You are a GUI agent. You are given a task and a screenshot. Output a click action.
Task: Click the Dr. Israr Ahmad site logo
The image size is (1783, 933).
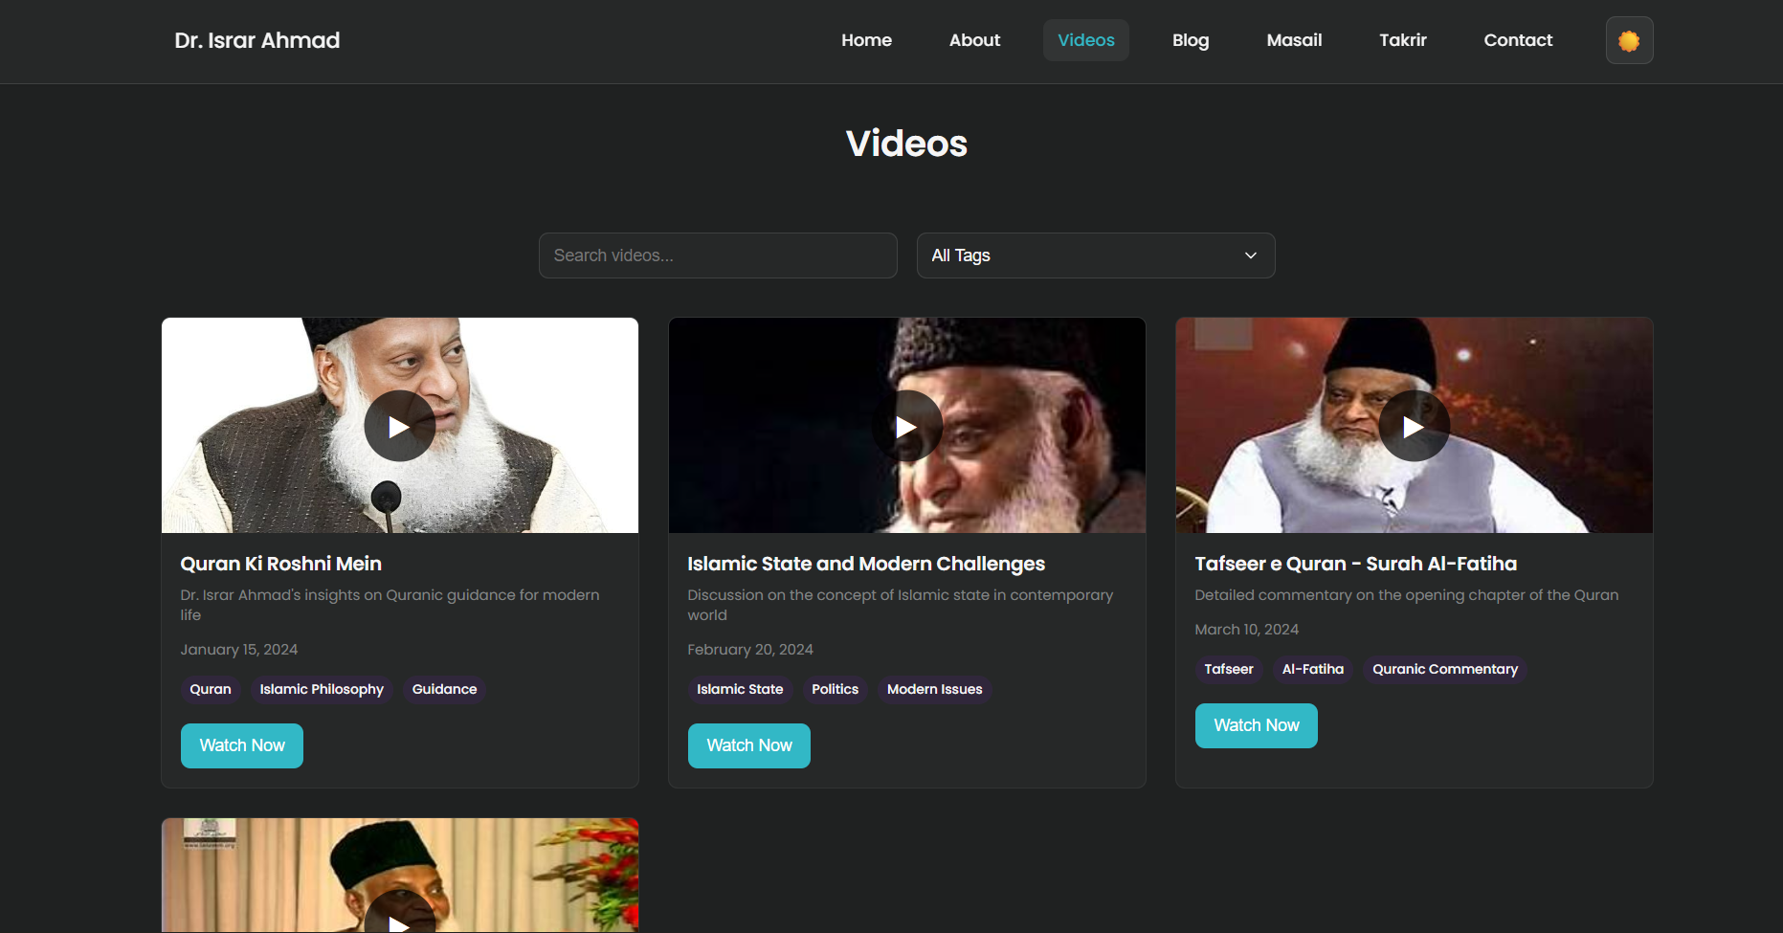tap(257, 40)
